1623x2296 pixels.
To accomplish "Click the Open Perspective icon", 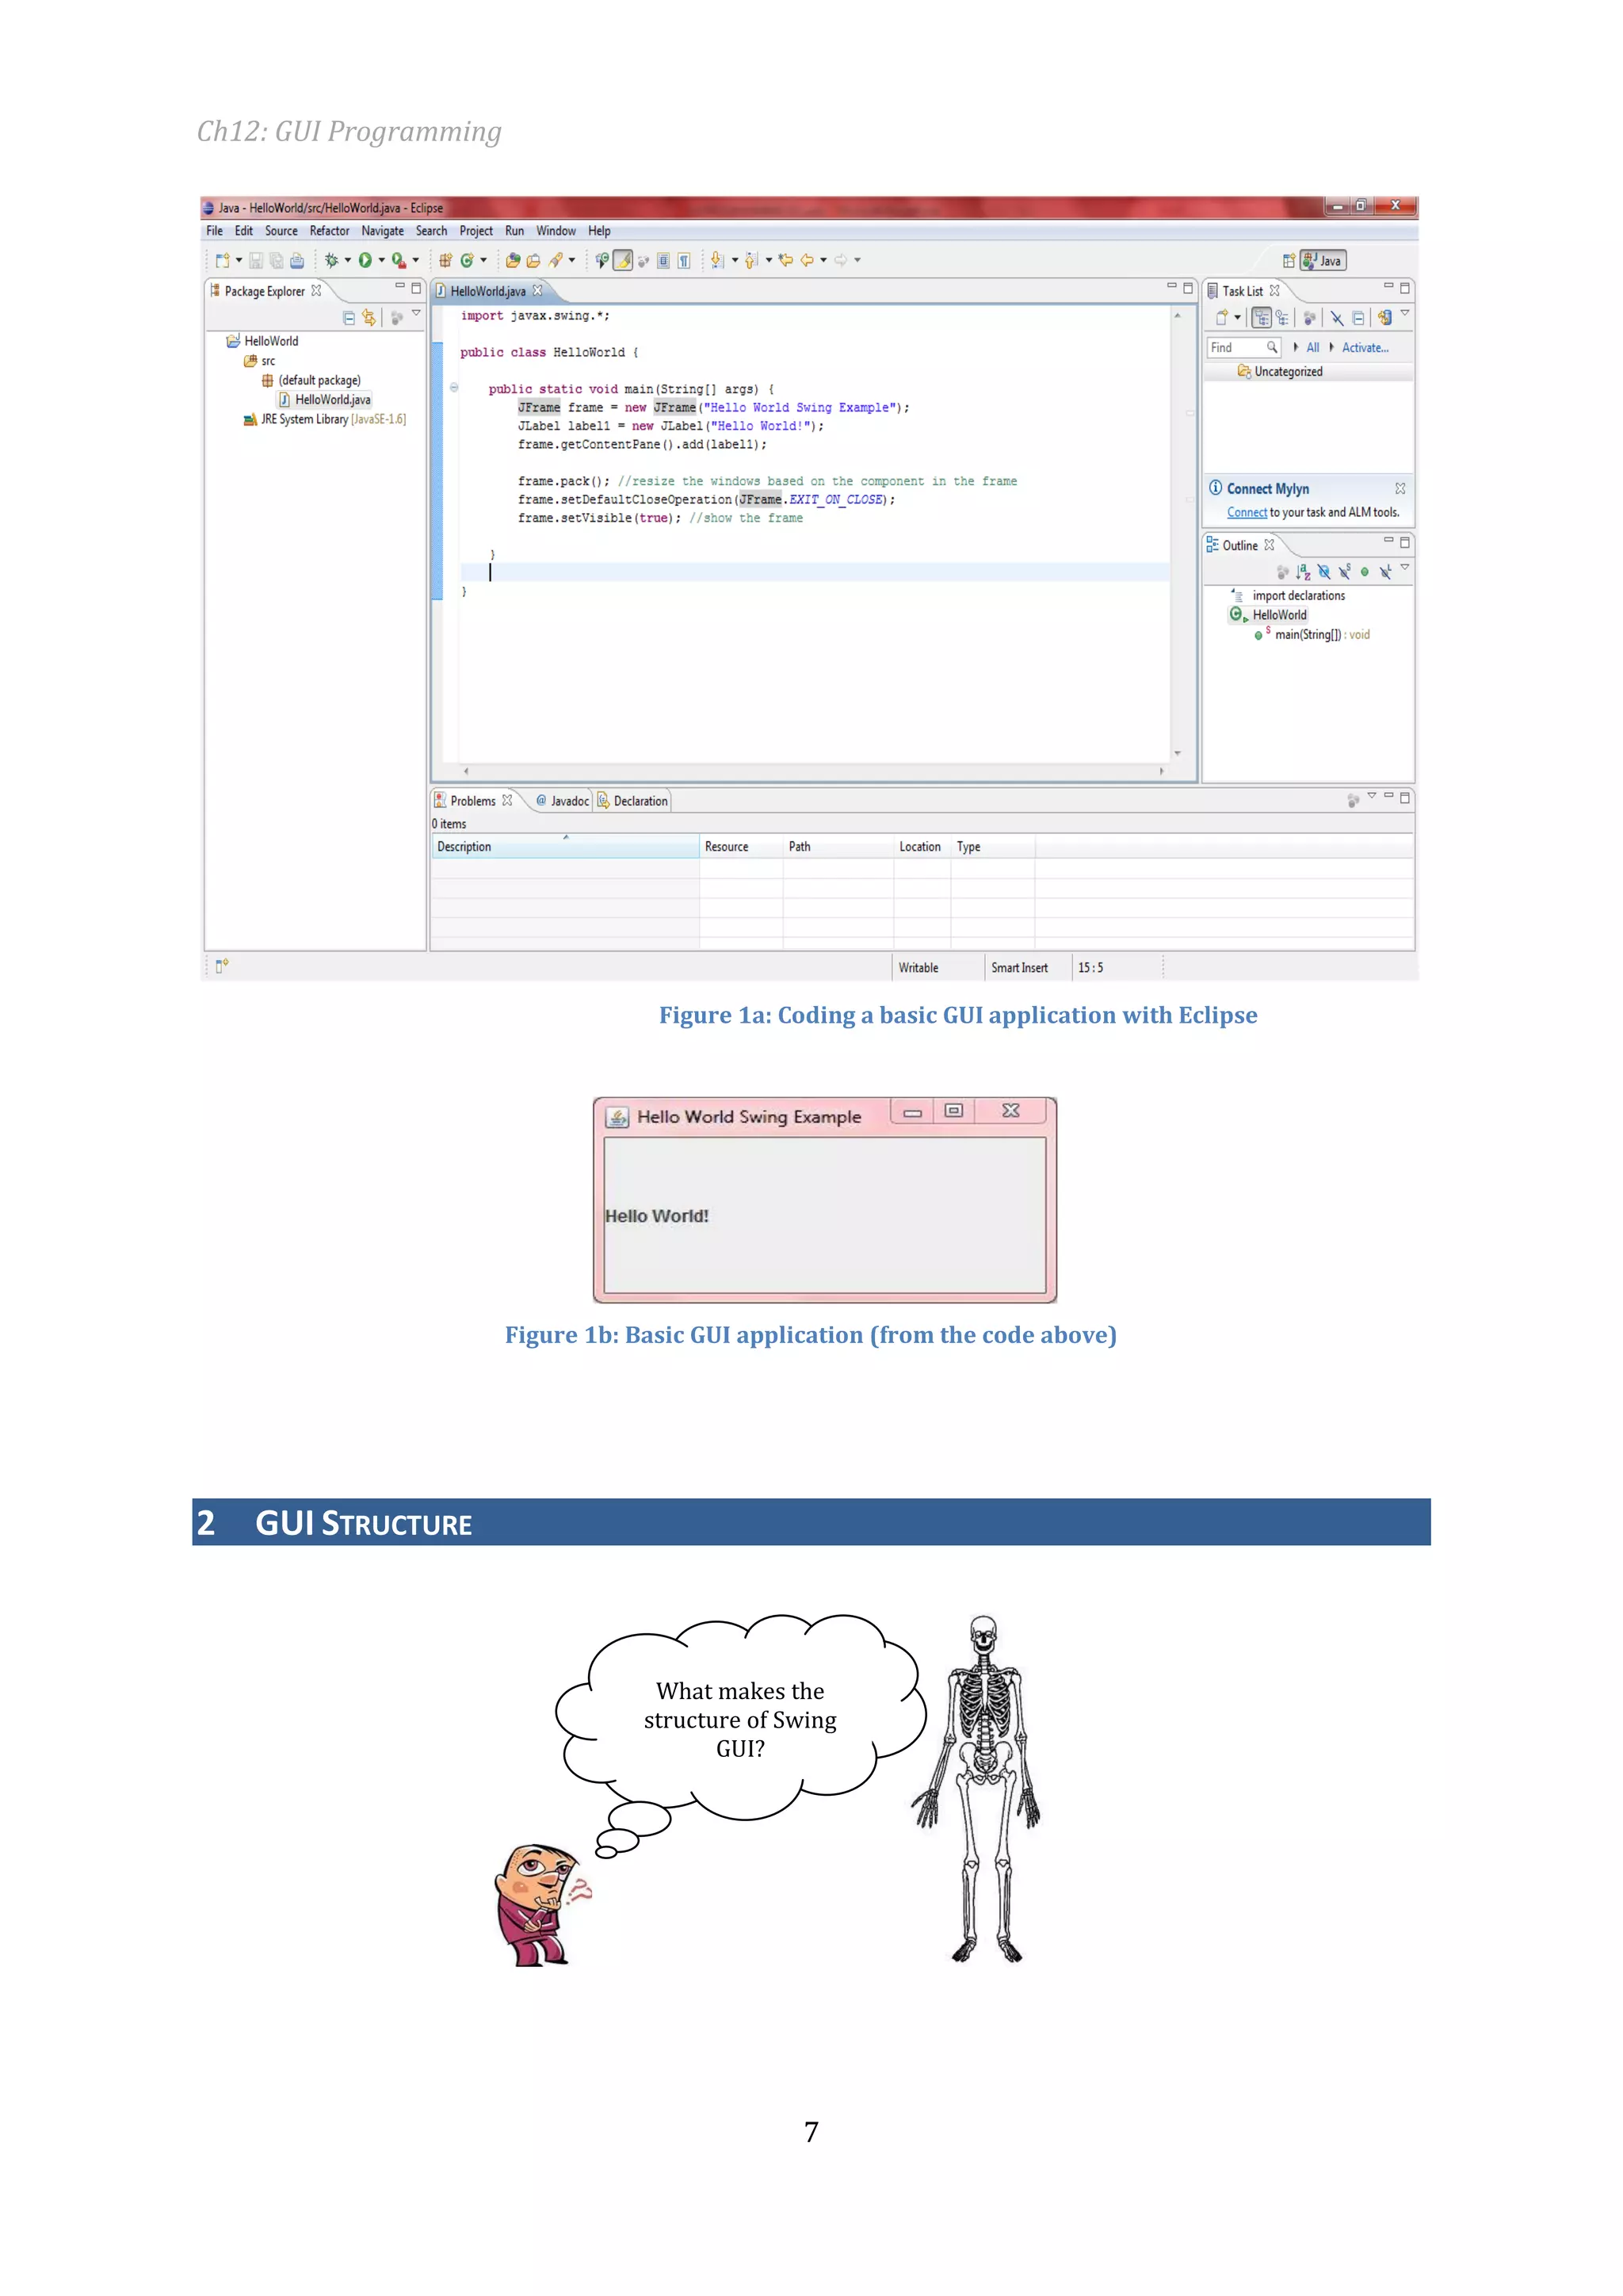I will click(1289, 261).
